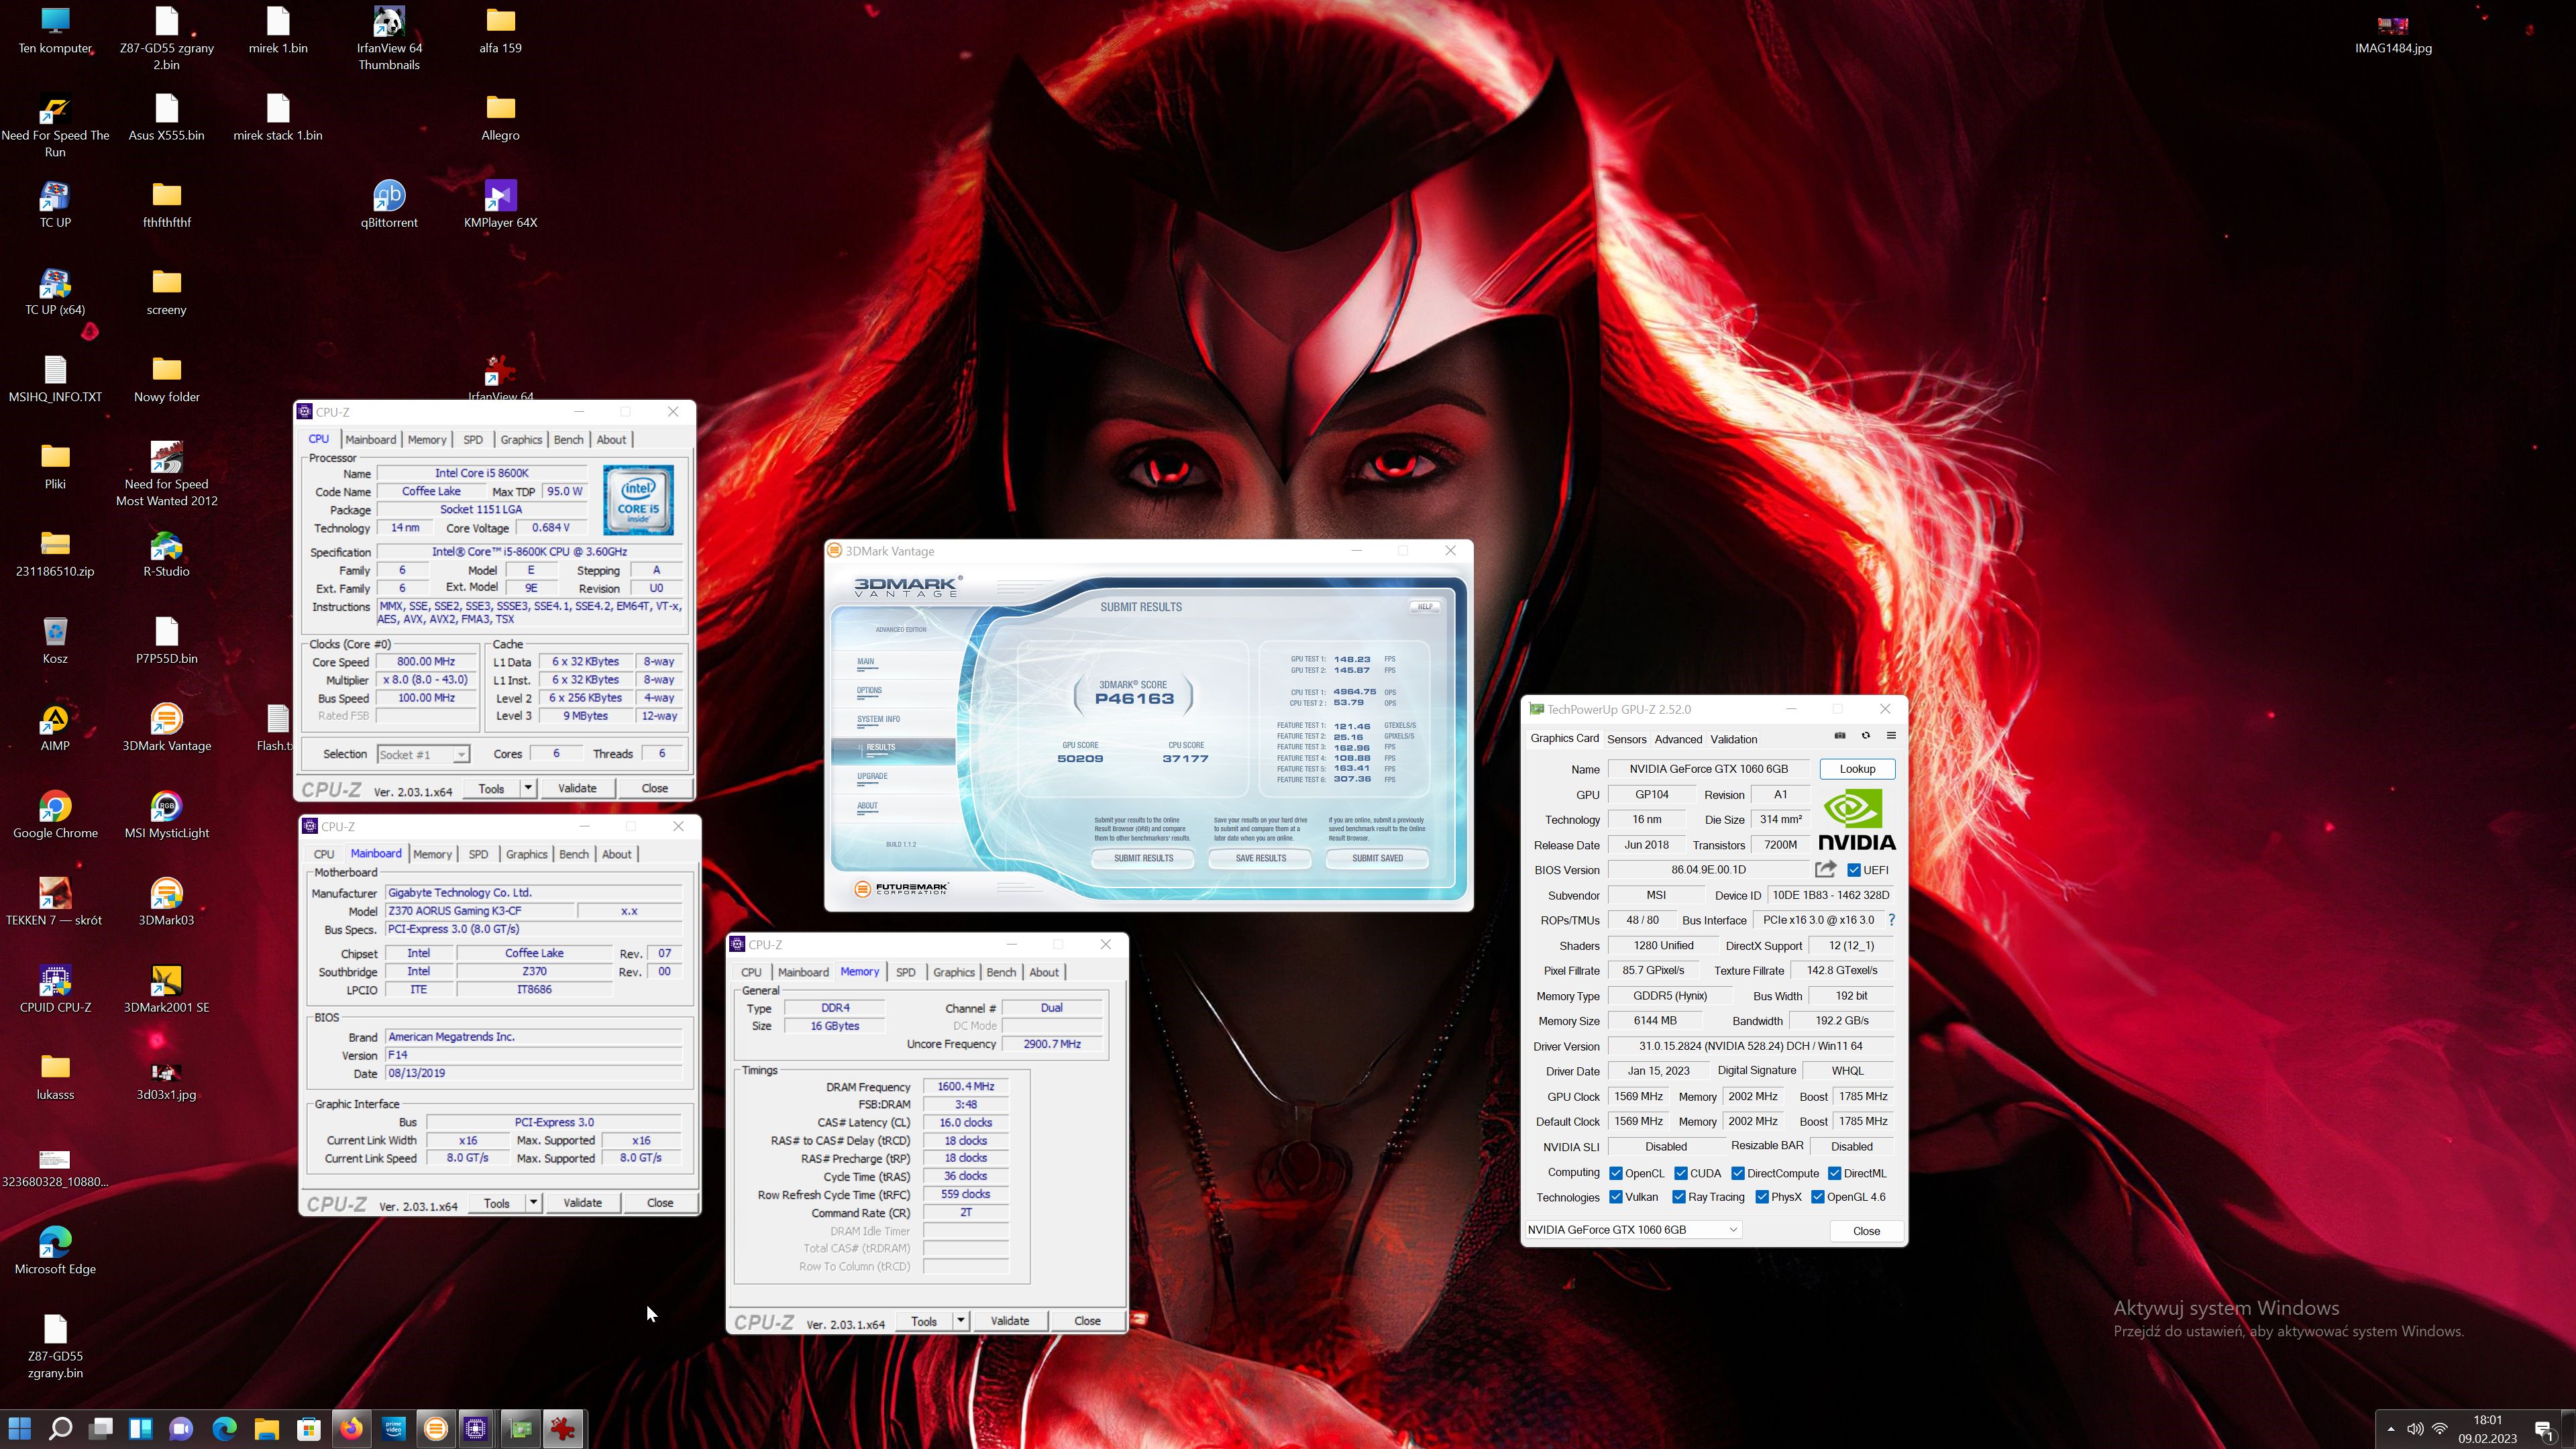Toggle the PhysX checkbox

tap(1762, 1197)
